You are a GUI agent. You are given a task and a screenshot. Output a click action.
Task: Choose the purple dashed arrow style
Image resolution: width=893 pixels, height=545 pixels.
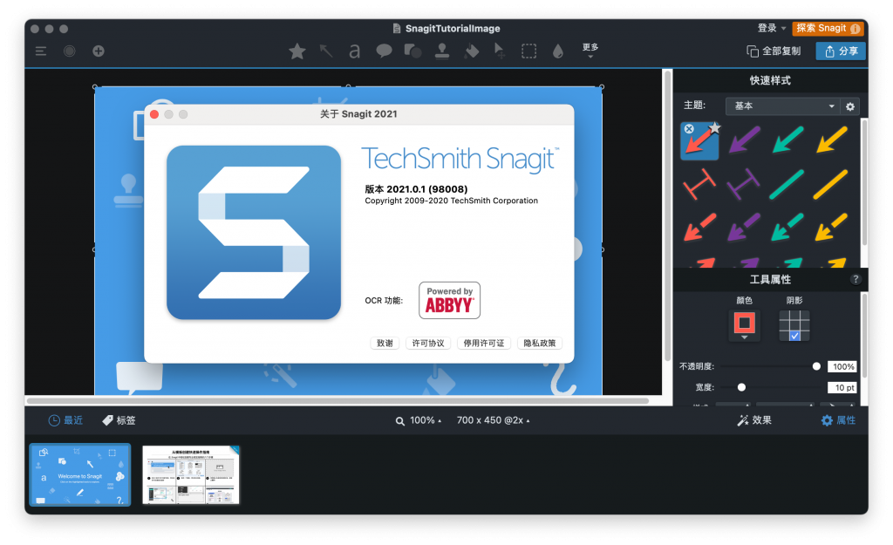point(744,228)
